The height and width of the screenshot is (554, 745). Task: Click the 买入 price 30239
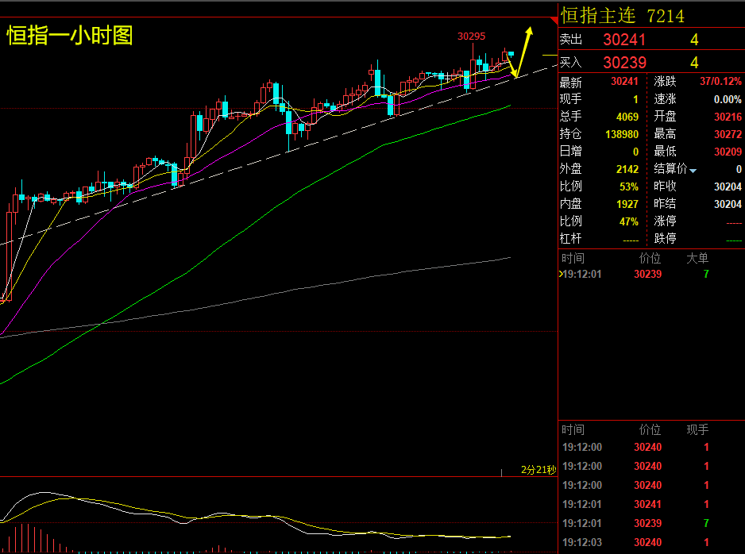(624, 62)
